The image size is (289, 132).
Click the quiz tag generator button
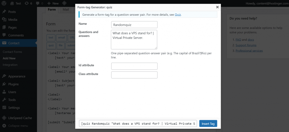pyautogui.click(x=51, y=45)
